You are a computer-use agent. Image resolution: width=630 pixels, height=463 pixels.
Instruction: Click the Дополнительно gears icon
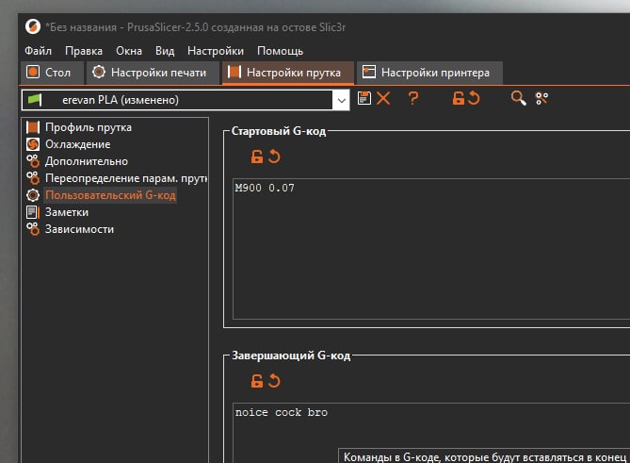33,161
